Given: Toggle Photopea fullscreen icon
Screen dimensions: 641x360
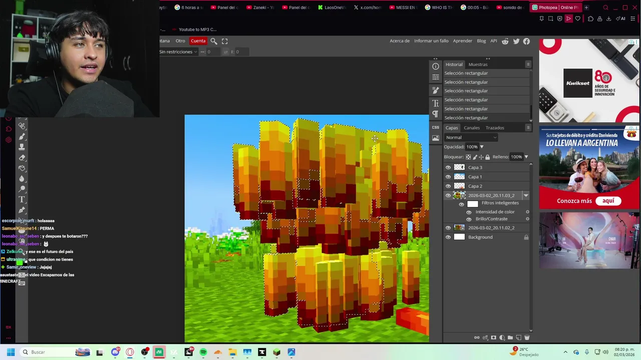Looking at the screenshot, I should (x=225, y=41).
